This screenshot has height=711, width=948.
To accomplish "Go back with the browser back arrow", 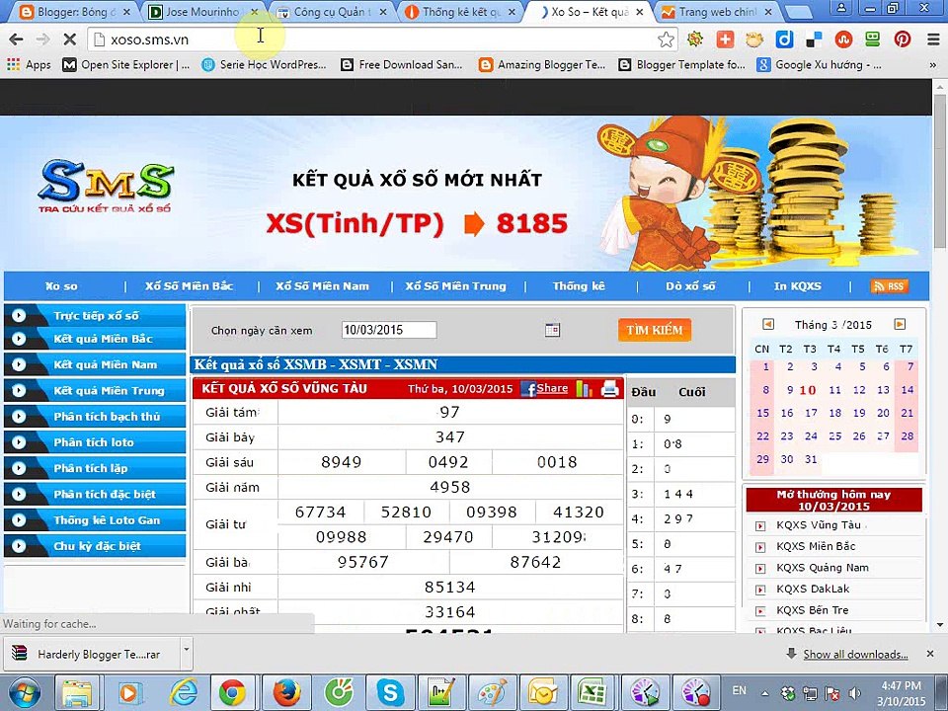I will pyautogui.click(x=17, y=39).
